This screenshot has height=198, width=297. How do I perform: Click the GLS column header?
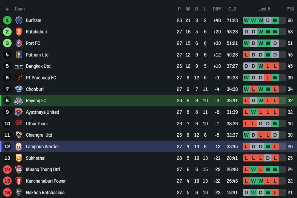pos(232,9)
